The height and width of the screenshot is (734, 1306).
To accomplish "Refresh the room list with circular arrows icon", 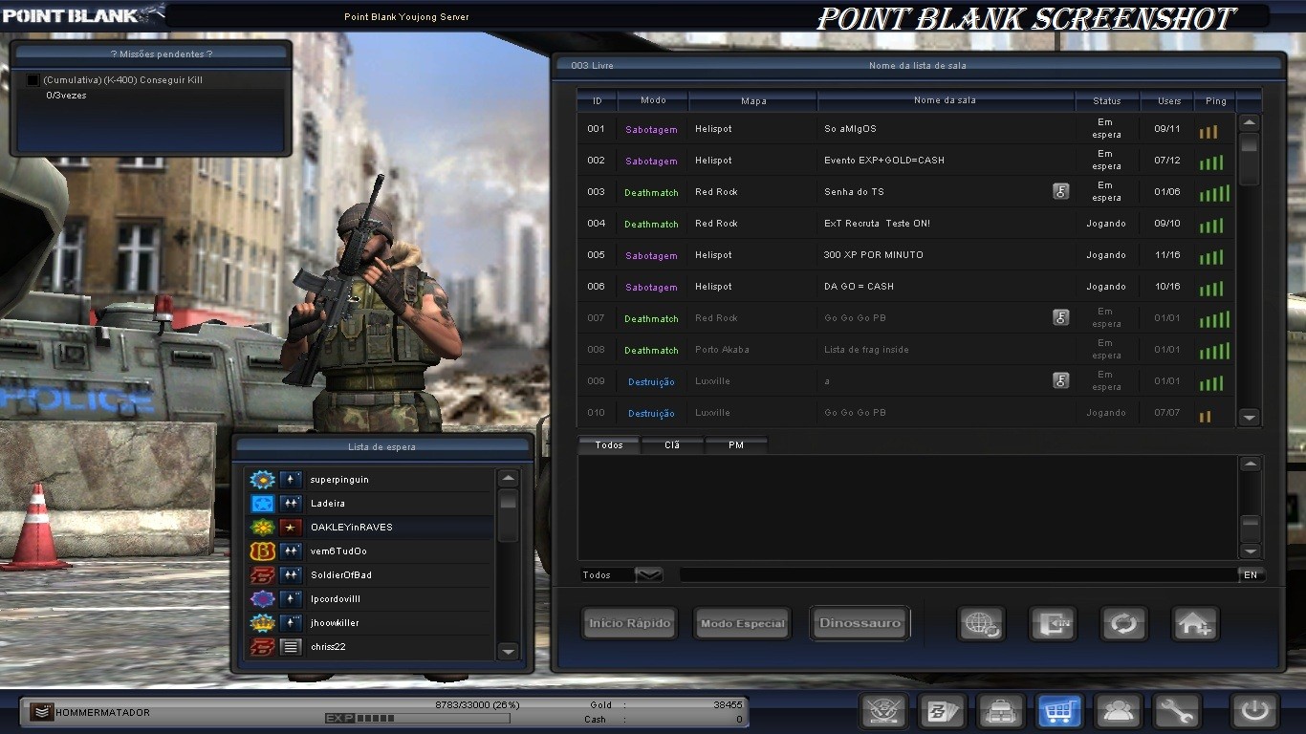I will 1123,623.
